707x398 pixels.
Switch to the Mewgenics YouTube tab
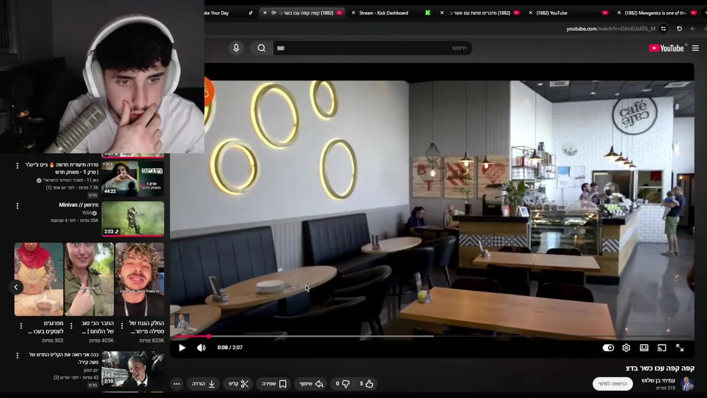click(x=655, y=13)
